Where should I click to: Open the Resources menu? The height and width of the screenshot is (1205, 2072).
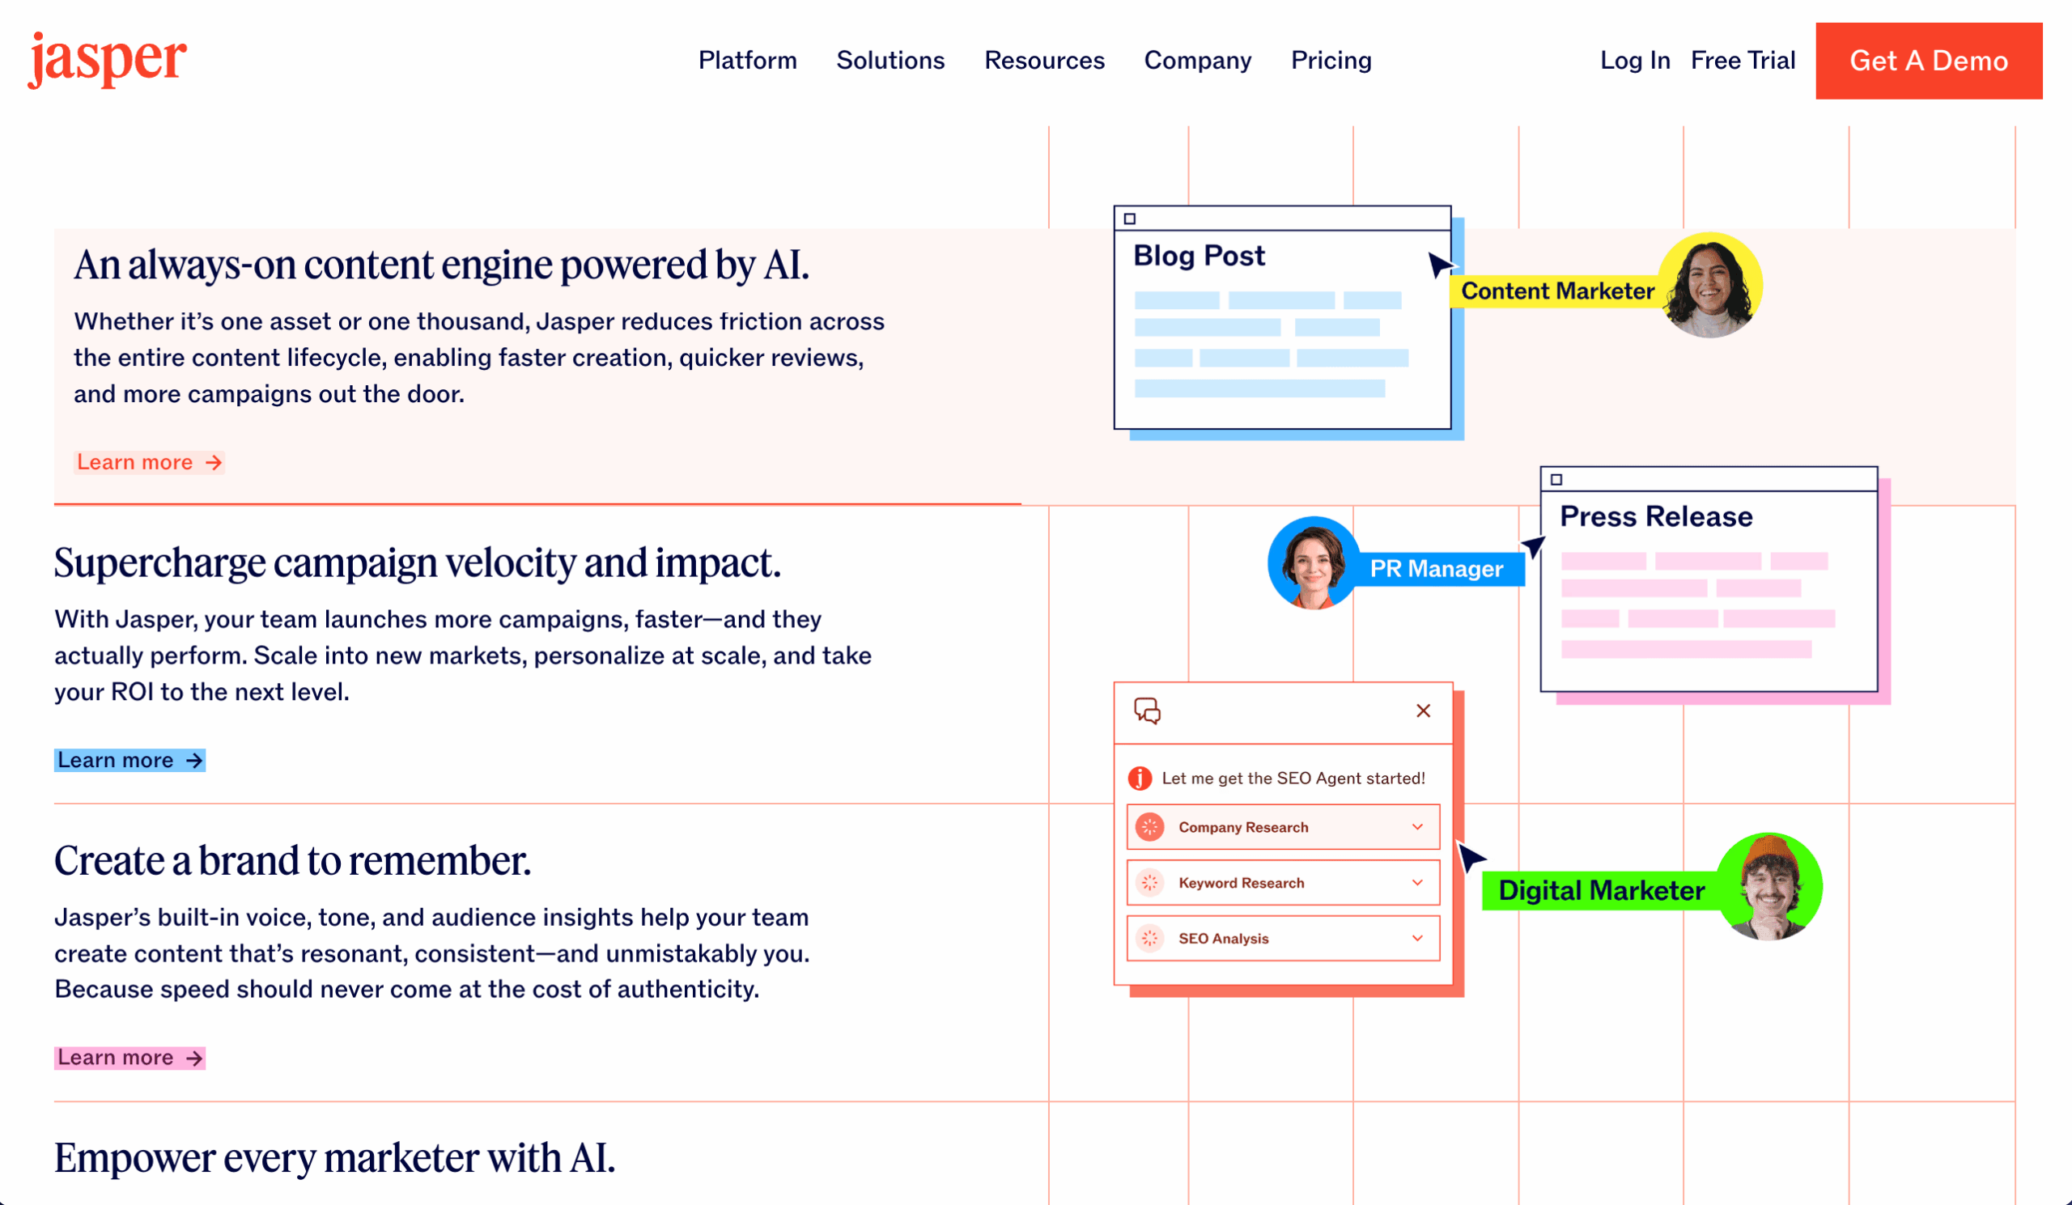tap(1044, 60)
